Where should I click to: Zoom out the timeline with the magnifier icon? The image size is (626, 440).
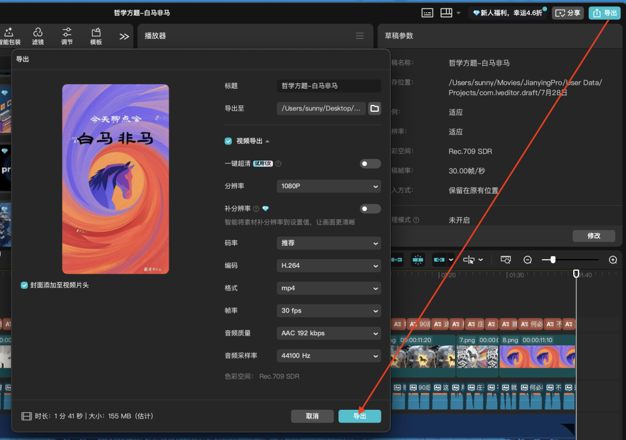(x=526, y=259)
